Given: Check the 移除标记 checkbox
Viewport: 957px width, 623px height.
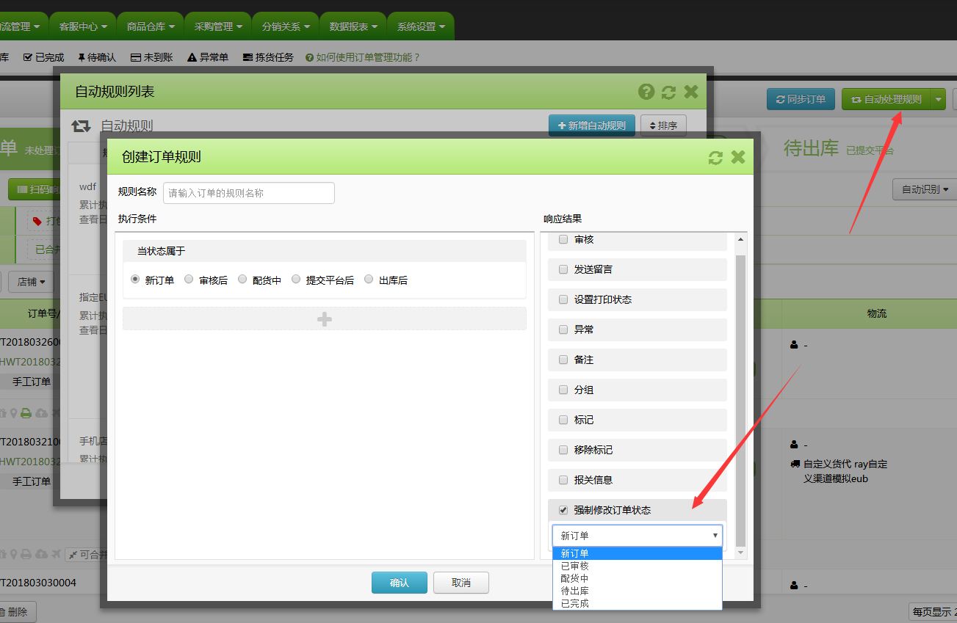Looking at the screenshot, I should [x=563, y=450].
